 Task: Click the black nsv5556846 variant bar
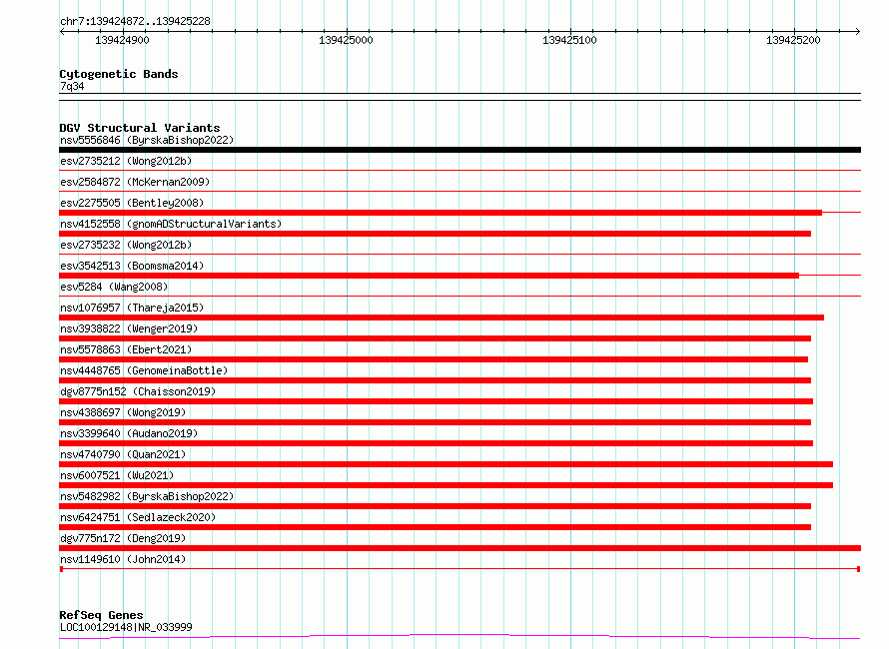459,150
